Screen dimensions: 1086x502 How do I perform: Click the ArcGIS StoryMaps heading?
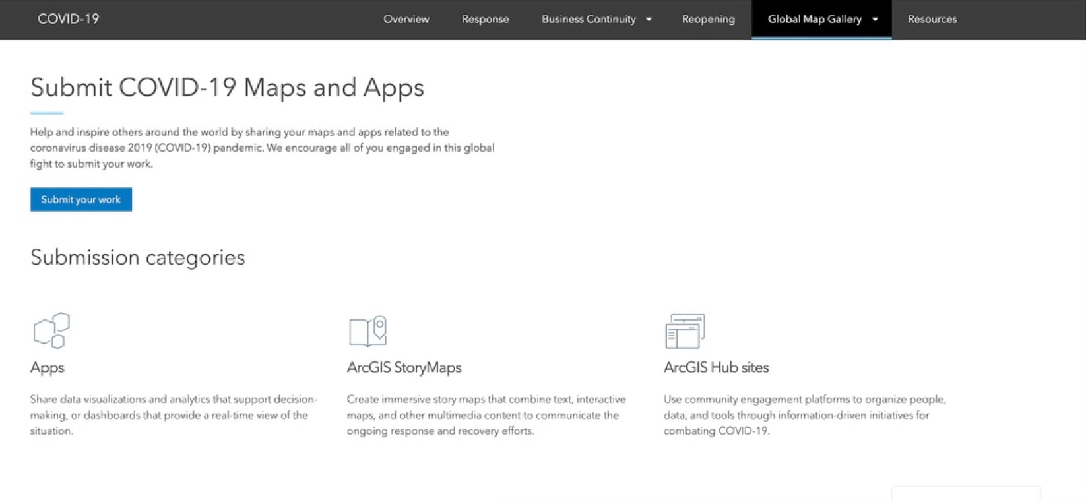pos(404,367)
